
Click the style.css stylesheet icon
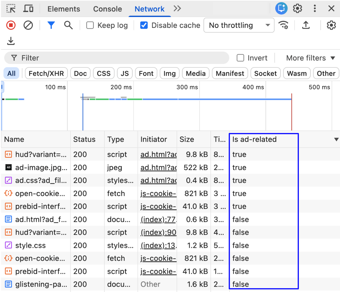pyautogui.click(x=9, y=245)
